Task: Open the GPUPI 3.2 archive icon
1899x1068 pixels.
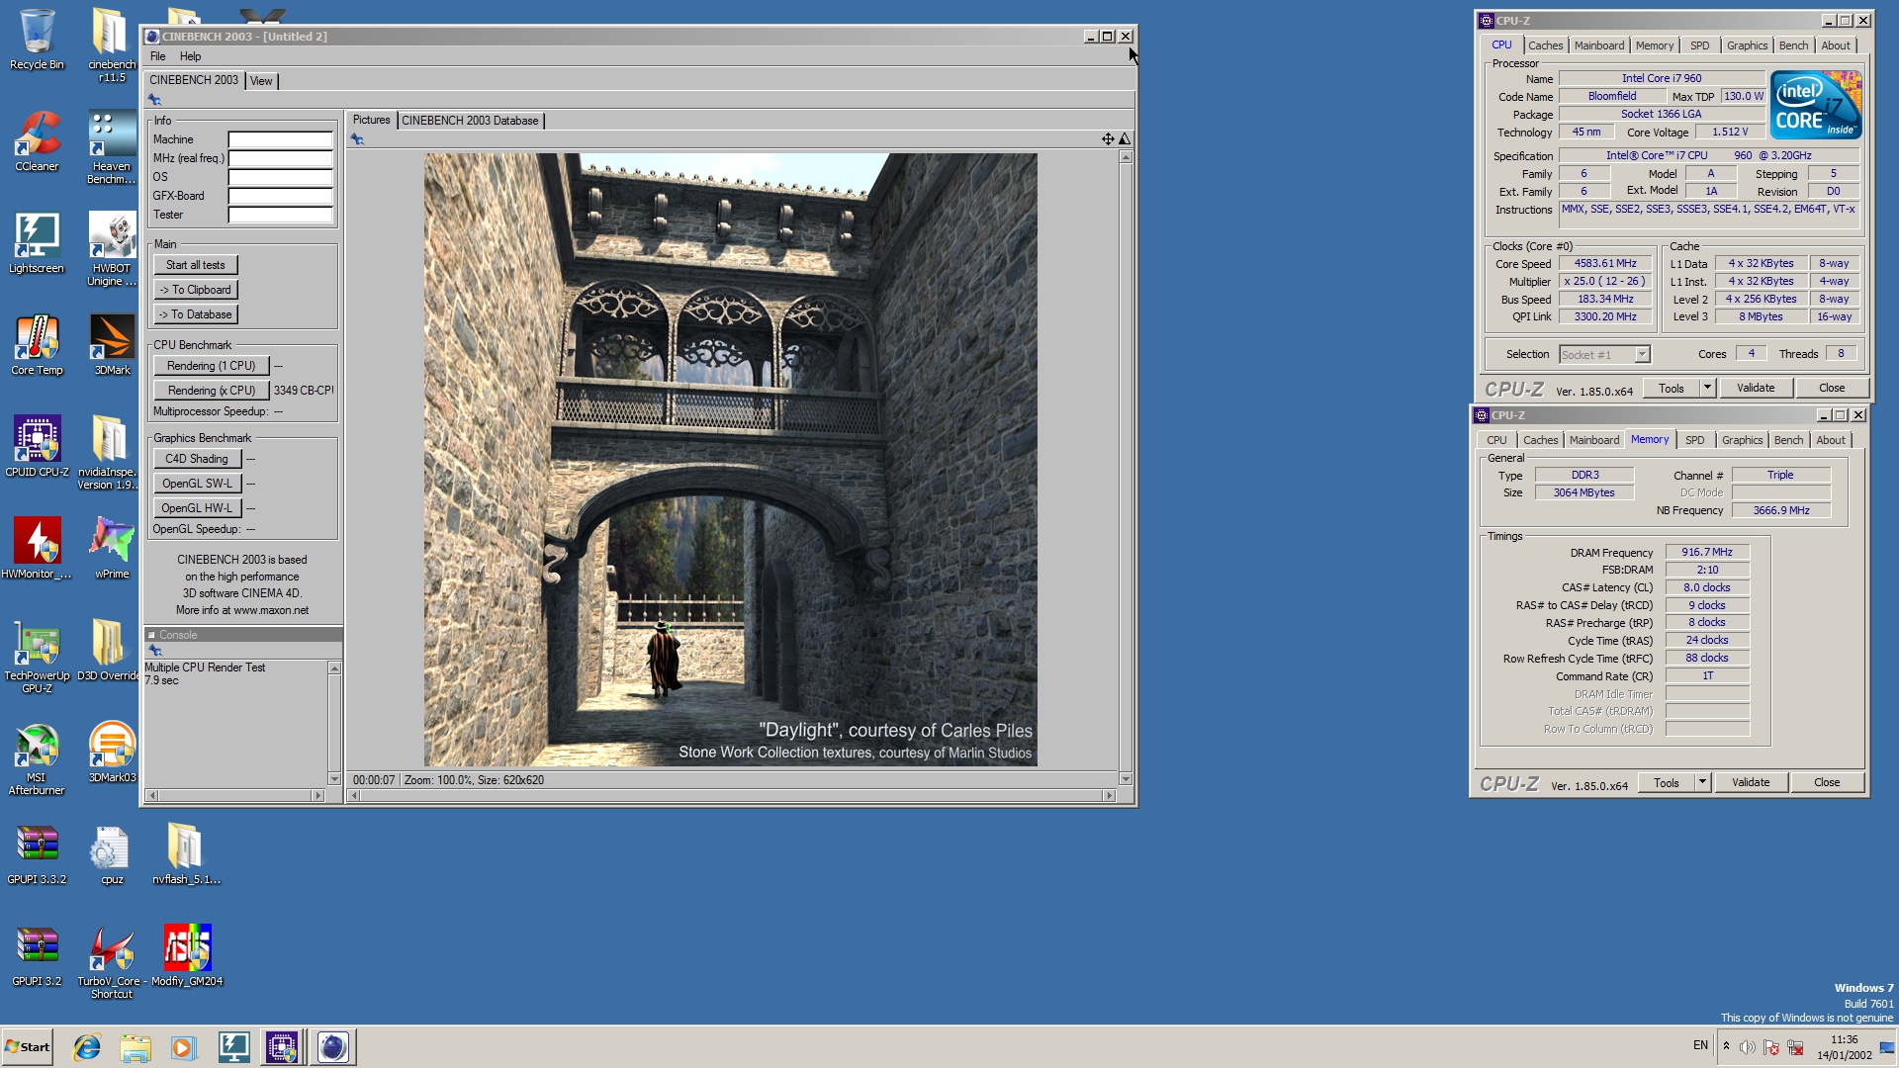Action: [37, 956]
